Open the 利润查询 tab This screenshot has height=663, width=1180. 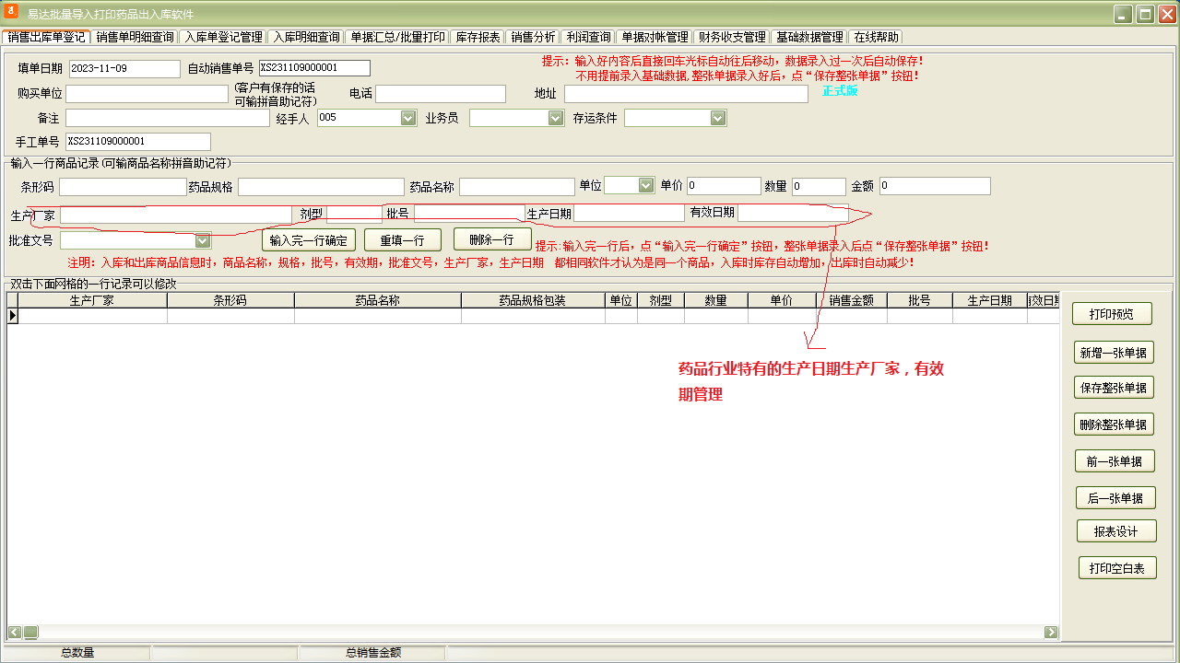coord(588,37)
